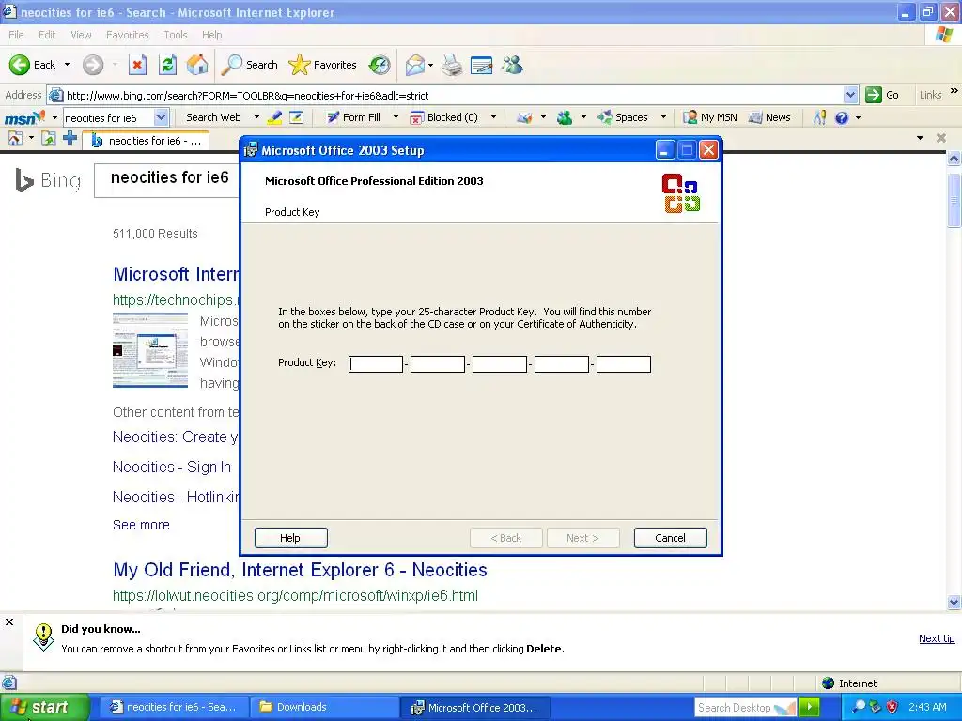The width and height of the screenshot is (962, 721).
Task: Click the blue Help question mark icon
Action: (842, 117)
